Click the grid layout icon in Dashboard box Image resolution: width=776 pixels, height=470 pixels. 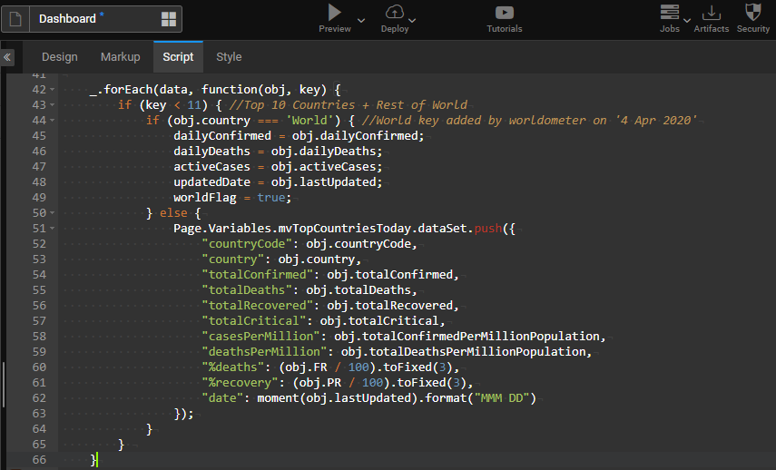(x=169, y=19)
